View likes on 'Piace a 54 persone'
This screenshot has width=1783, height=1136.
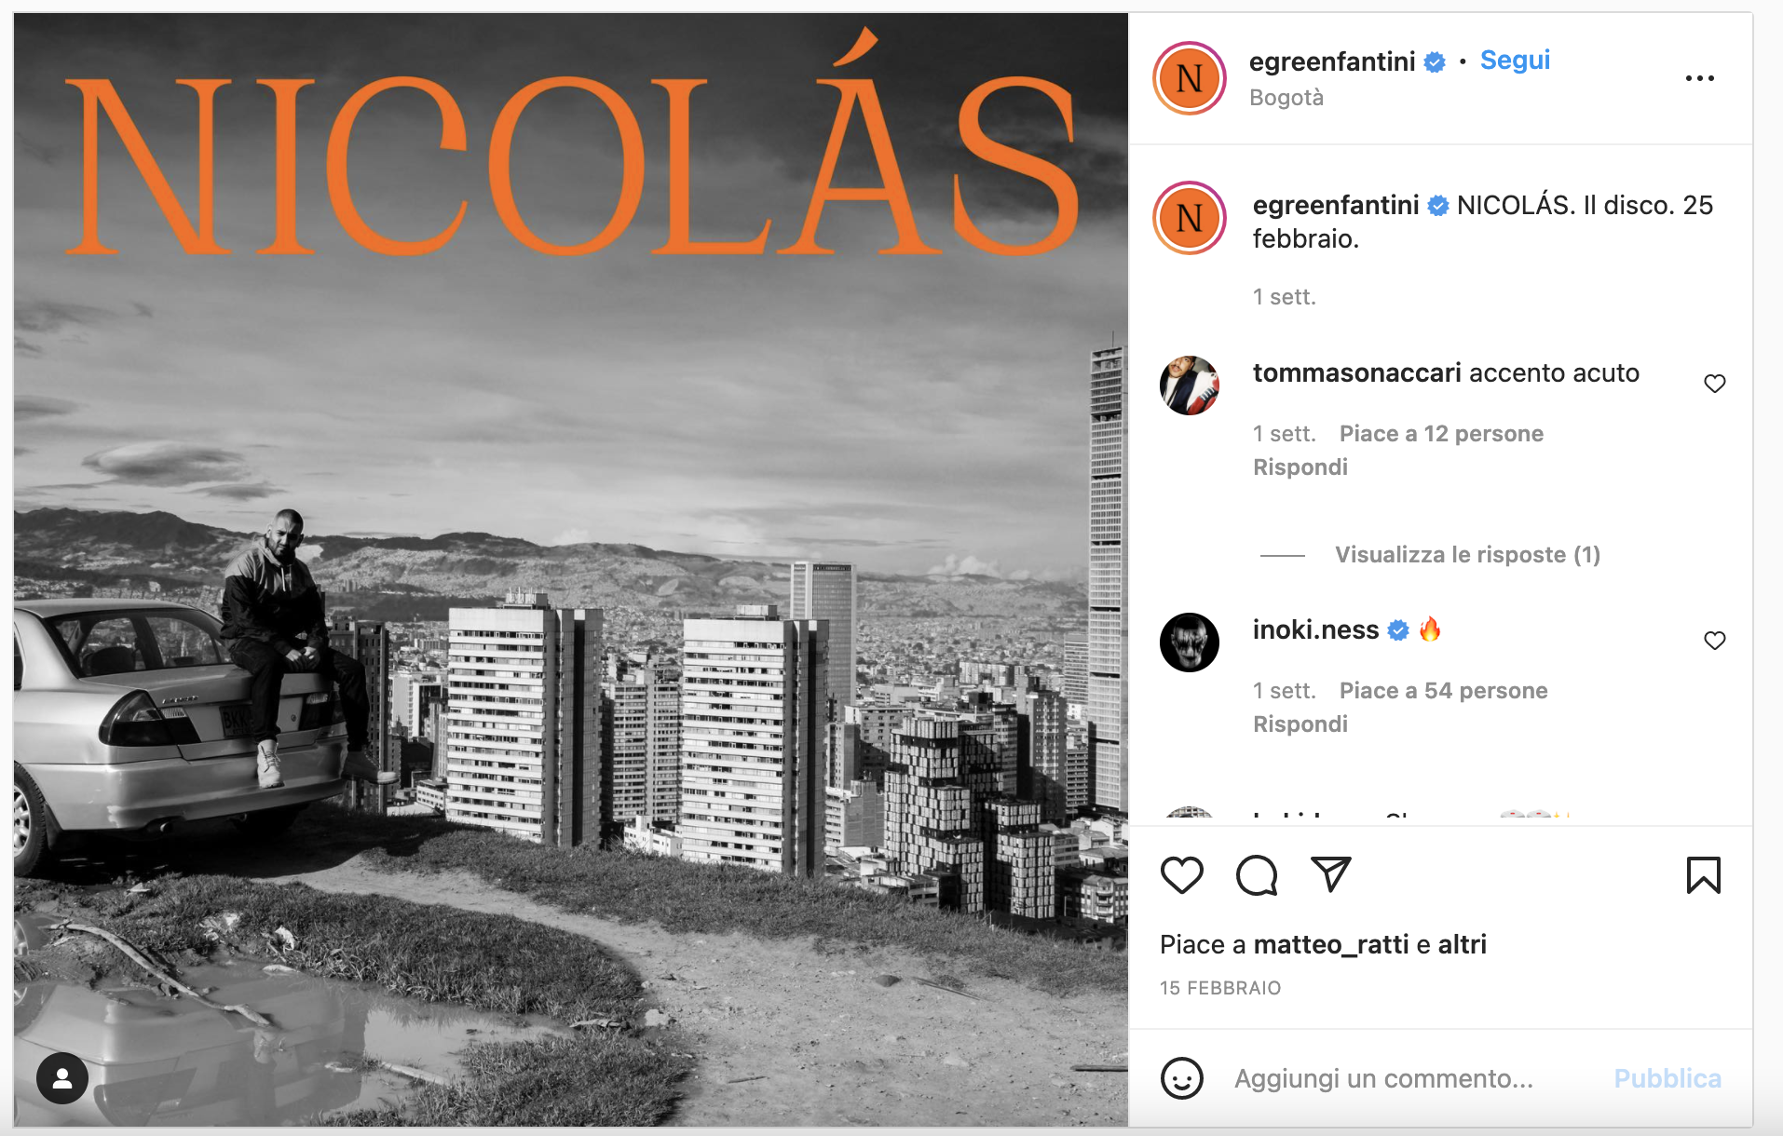tap(1443, 691)
